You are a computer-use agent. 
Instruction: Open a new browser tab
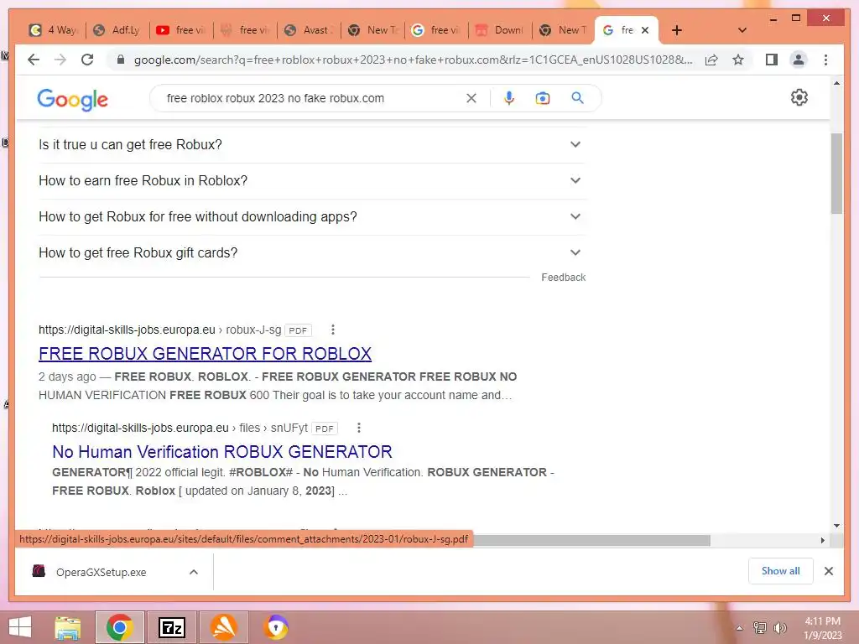677,30
